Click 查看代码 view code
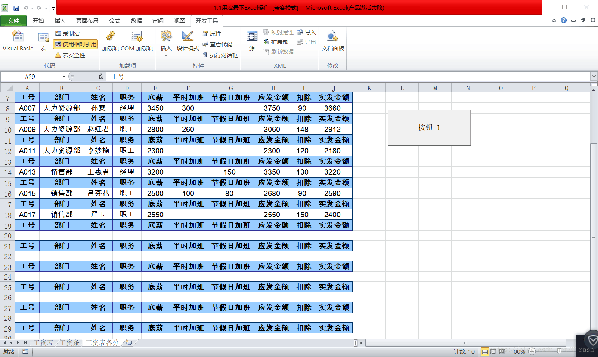 [x=217, y=44]
